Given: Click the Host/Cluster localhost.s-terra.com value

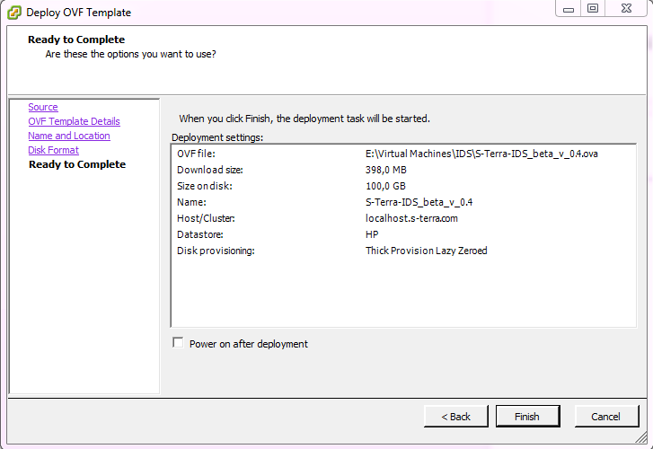Looking at the screenshot, I should pyautogui.click(x=411, y=218).
